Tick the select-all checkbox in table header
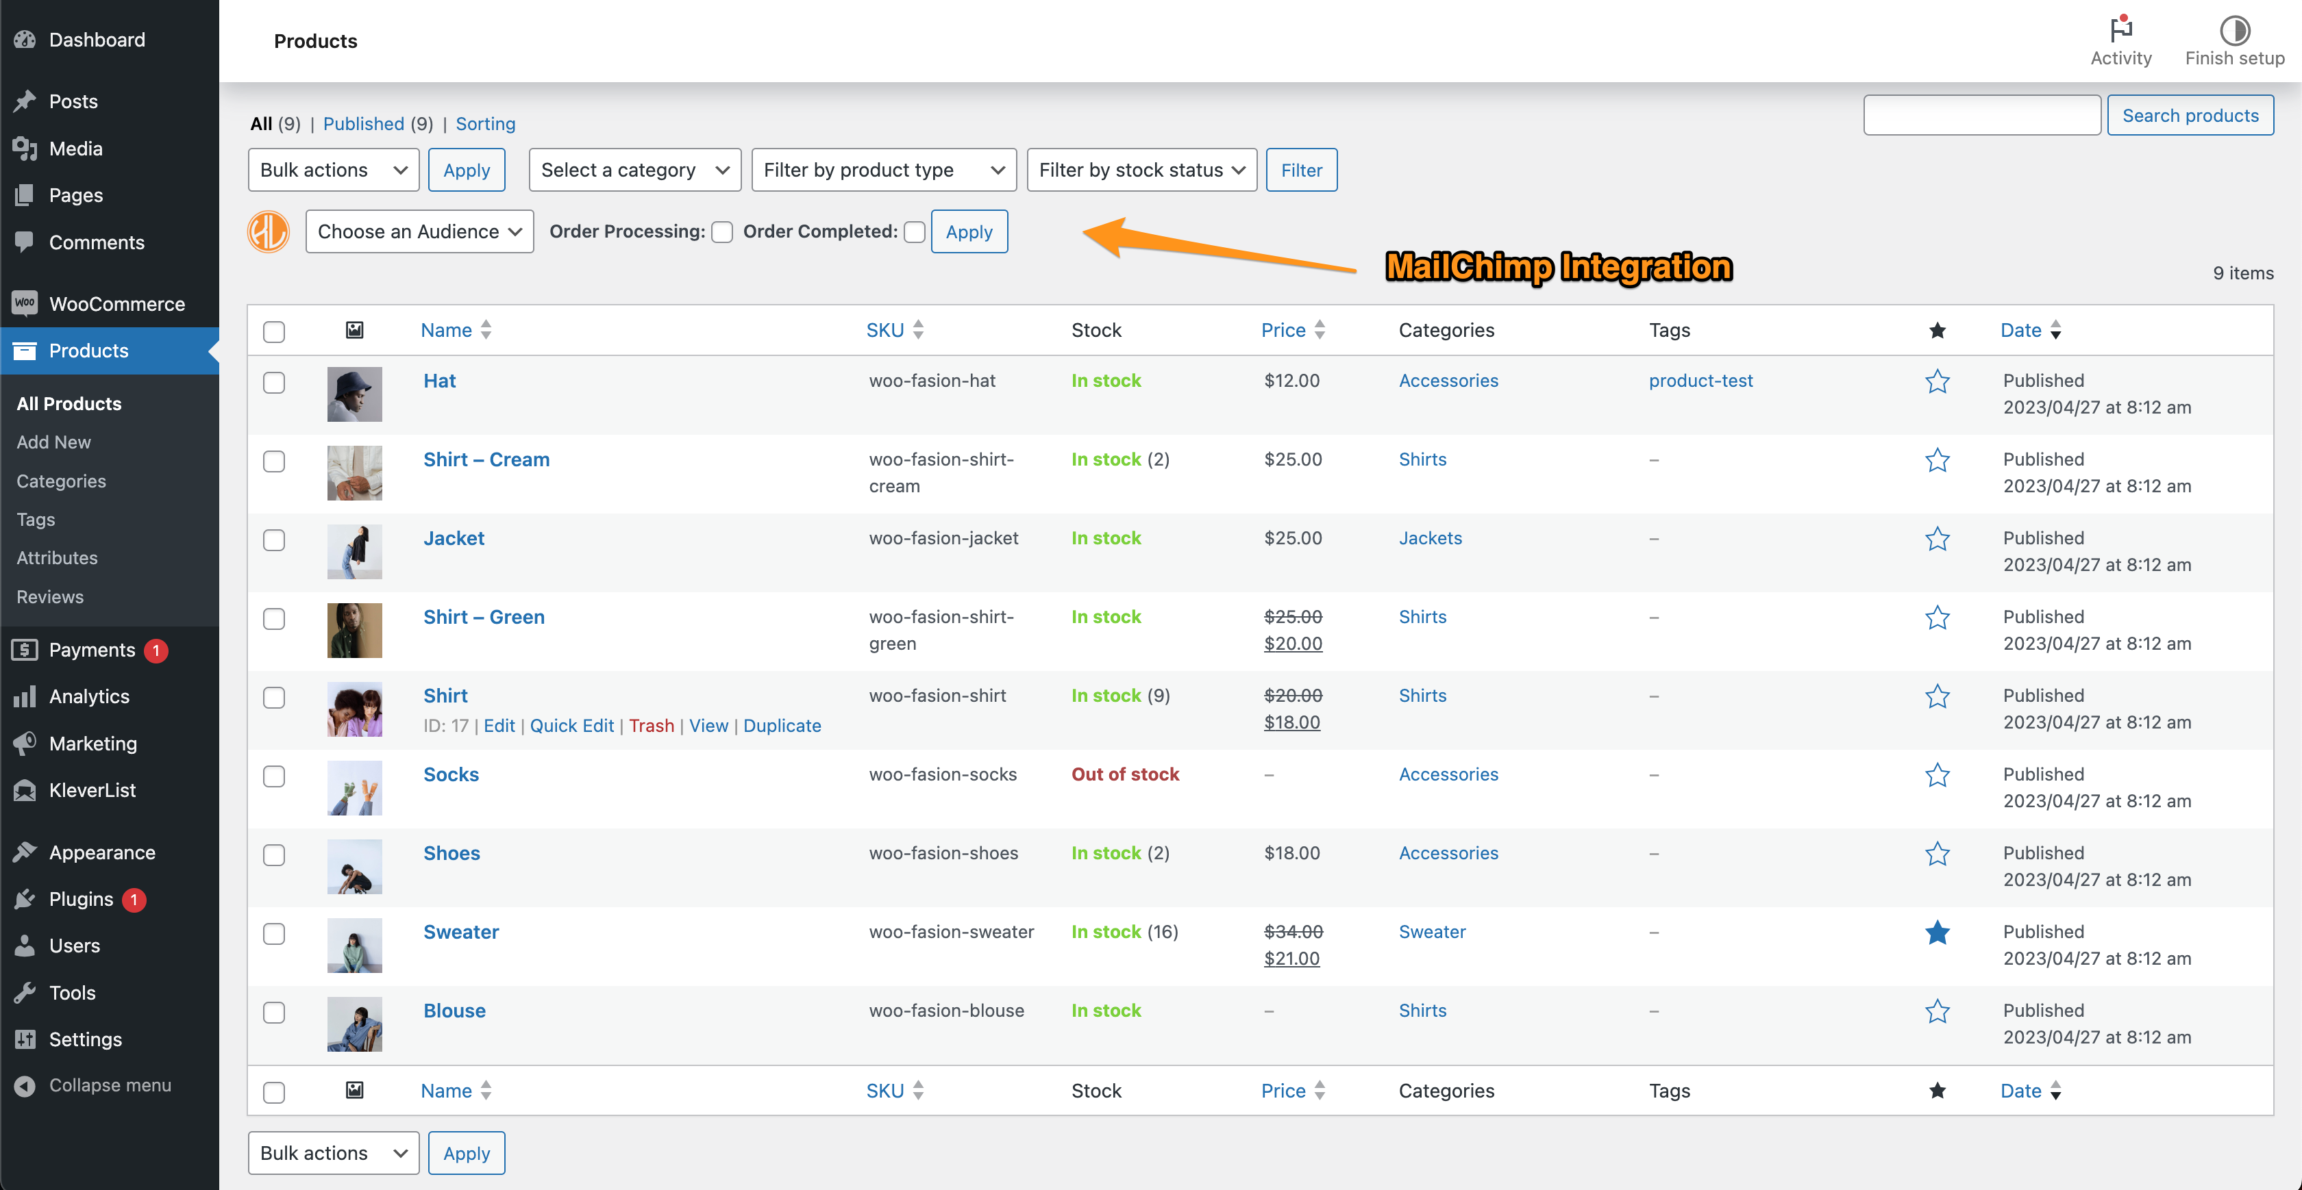 point(274,331)
